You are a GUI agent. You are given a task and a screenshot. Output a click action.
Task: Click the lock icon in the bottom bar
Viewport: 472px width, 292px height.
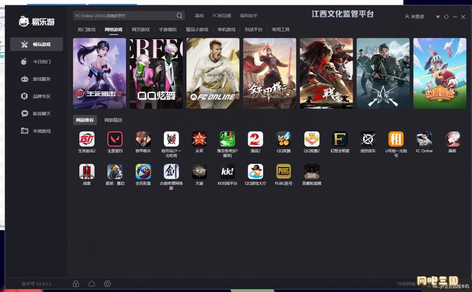point(76,284)
